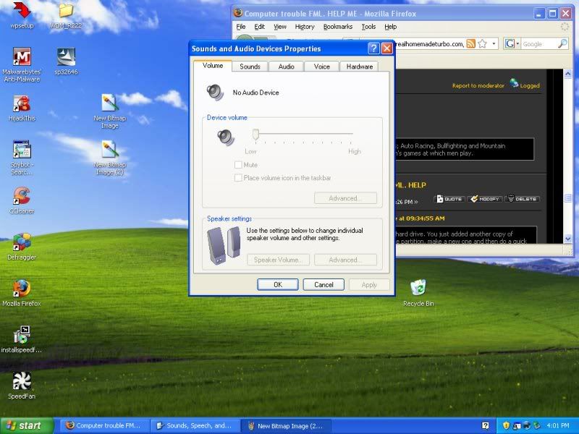
Task: Click the magnifier search icon in Firefox
Action: pyautogui.click(x=562, y=43)
